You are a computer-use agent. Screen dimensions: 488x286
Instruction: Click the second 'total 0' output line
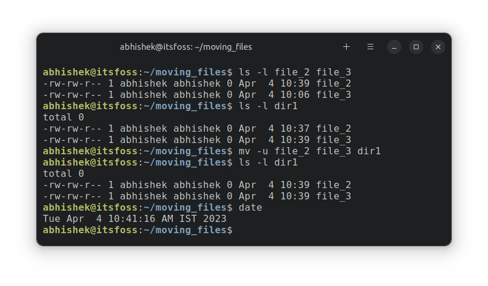pos(64,174)
